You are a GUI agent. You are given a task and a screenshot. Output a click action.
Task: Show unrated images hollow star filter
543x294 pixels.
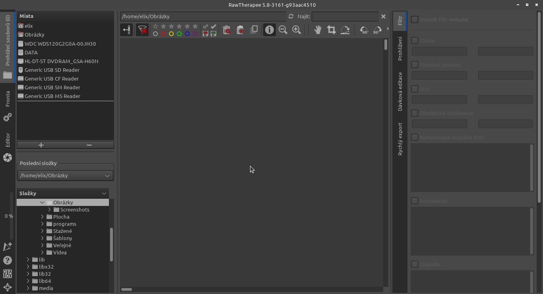155,27
